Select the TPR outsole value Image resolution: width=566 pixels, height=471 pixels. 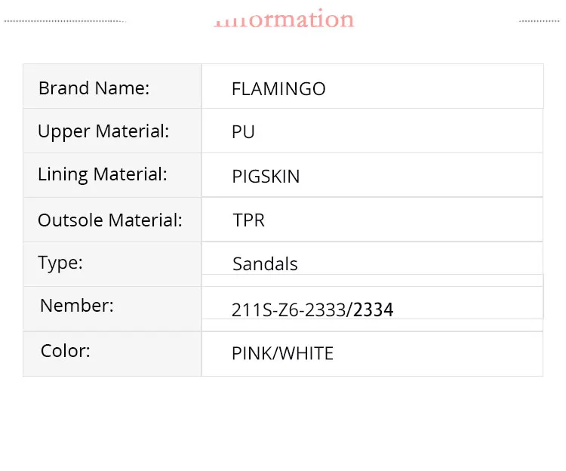[x=249, y=220]
